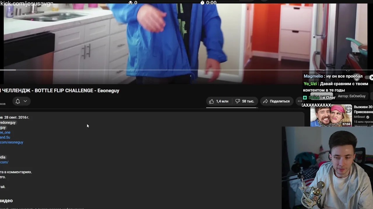Image resolution: width=373 pixels, height=209 pixels.
Task: Click the Yo_Uzi username in chat
Action: [x=310, y=84]
